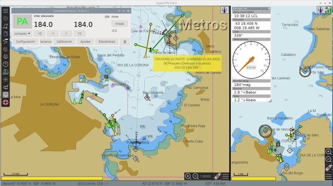Click the red lifebuoy man overboard icon
The width and height of the screenshot is (333, 186).
point(5,102)
